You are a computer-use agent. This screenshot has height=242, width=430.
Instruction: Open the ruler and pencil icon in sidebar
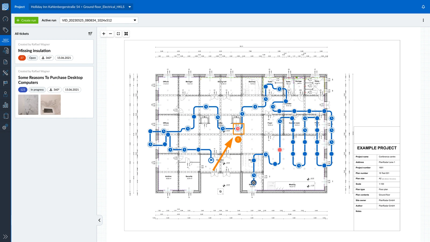point(5,73)
